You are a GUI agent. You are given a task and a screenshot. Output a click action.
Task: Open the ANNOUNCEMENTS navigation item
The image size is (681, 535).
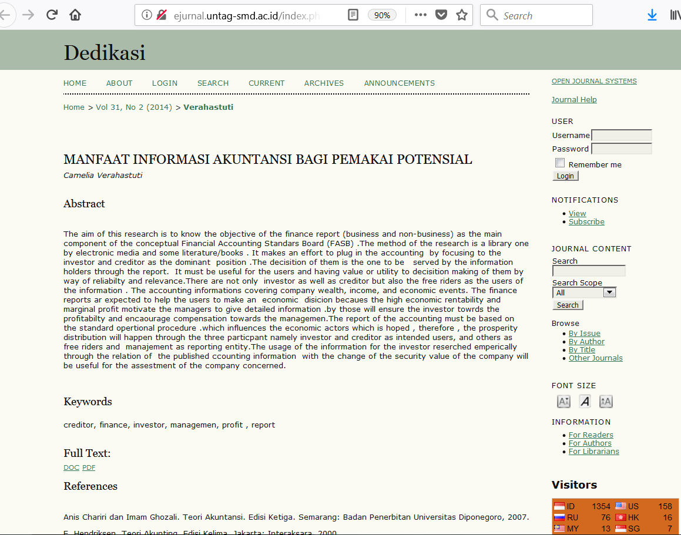(x=399, y=83)
